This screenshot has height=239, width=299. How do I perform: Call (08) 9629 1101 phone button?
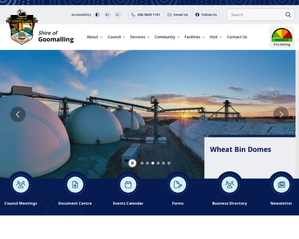(x=146, y=14)
